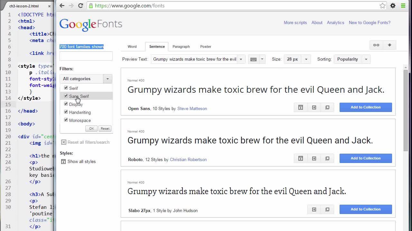Uncheck the Sans Serif category checkbox
The width and height of the screenshot is (412, 231).
[66, 96]
